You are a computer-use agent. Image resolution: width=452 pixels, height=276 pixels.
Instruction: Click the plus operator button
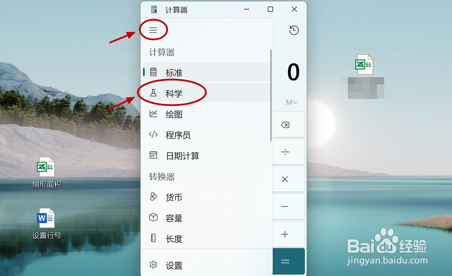coord(289,234)
